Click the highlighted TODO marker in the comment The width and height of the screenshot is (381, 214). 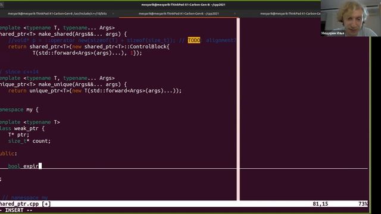click(194, 40)
